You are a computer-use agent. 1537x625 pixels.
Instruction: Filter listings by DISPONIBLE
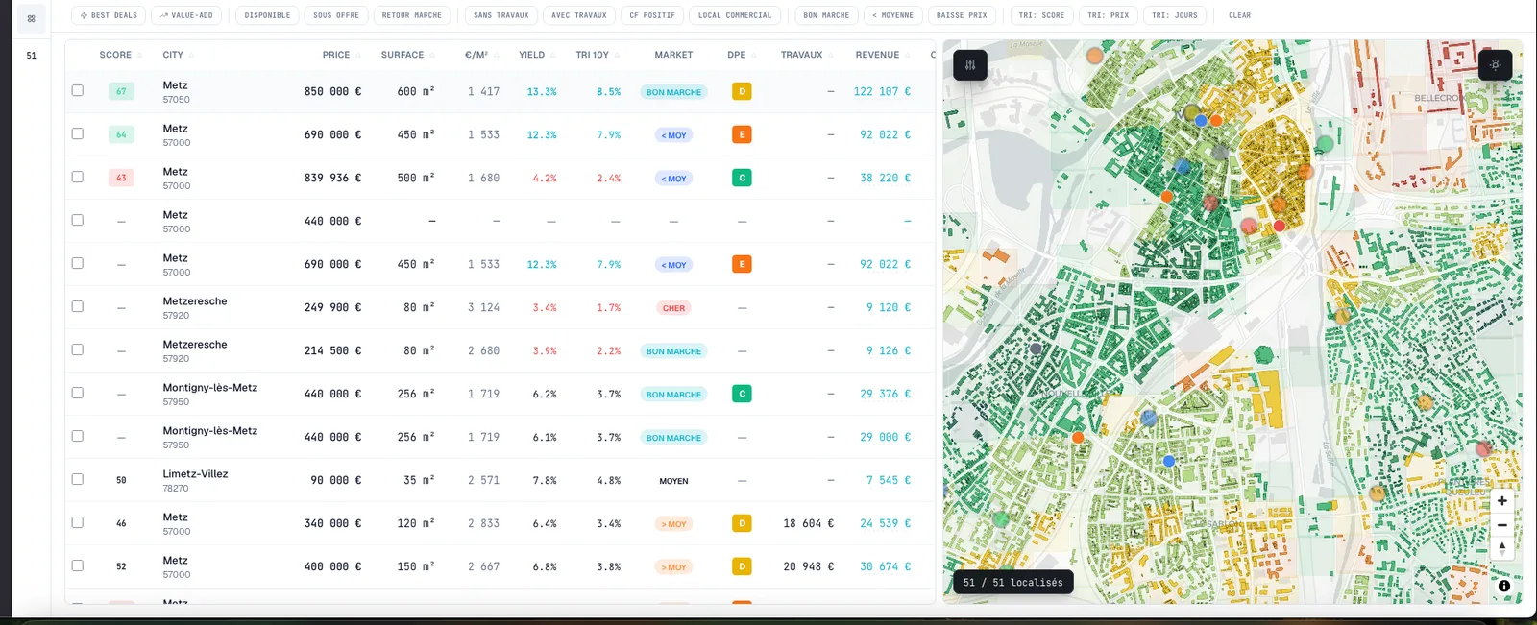pos(267,15)
